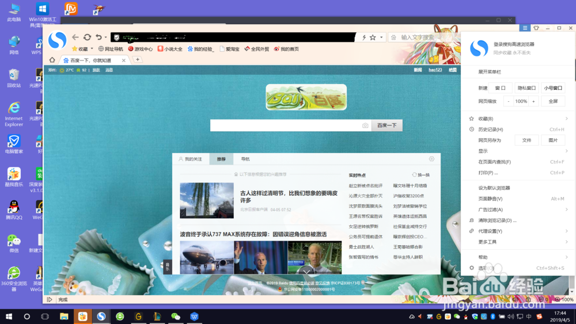The image size is (576, 324).
Task: Click the 小号窗口 button
Action: (553, 88)
